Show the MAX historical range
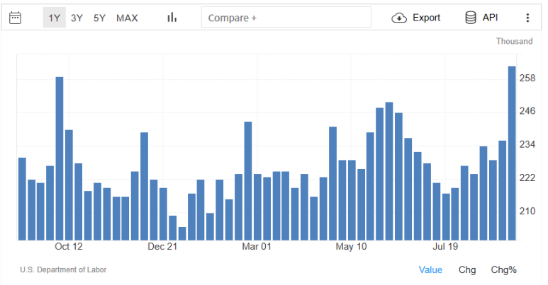This screenshot has width=548, height=285. click(x=127, y=18)
